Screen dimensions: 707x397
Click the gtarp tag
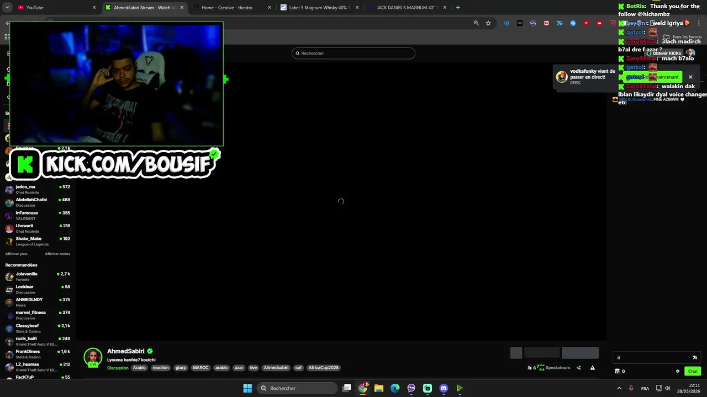pyautogui.click(x=181, y=368)
